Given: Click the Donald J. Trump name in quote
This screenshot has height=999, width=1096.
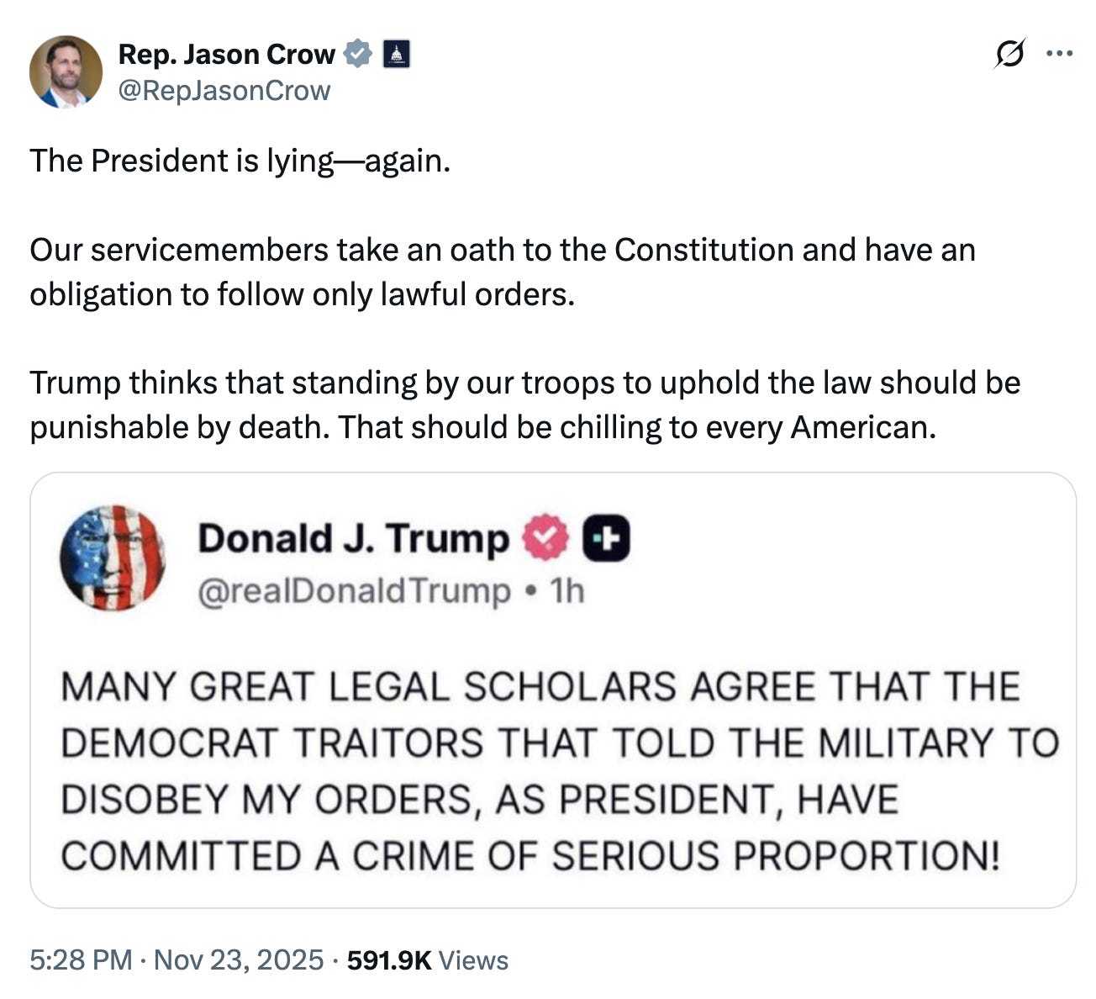Looking at the screenshot, I should [353, 538].
